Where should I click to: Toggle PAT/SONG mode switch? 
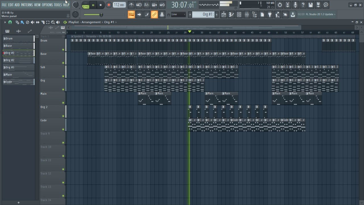coord(86,5)
